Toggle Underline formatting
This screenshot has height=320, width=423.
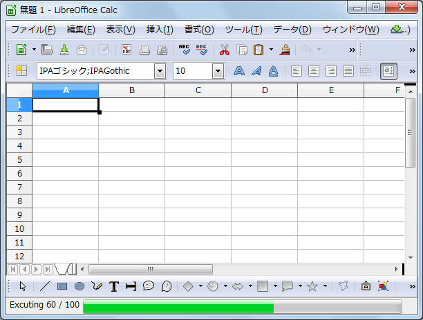[x=273, y=71]
